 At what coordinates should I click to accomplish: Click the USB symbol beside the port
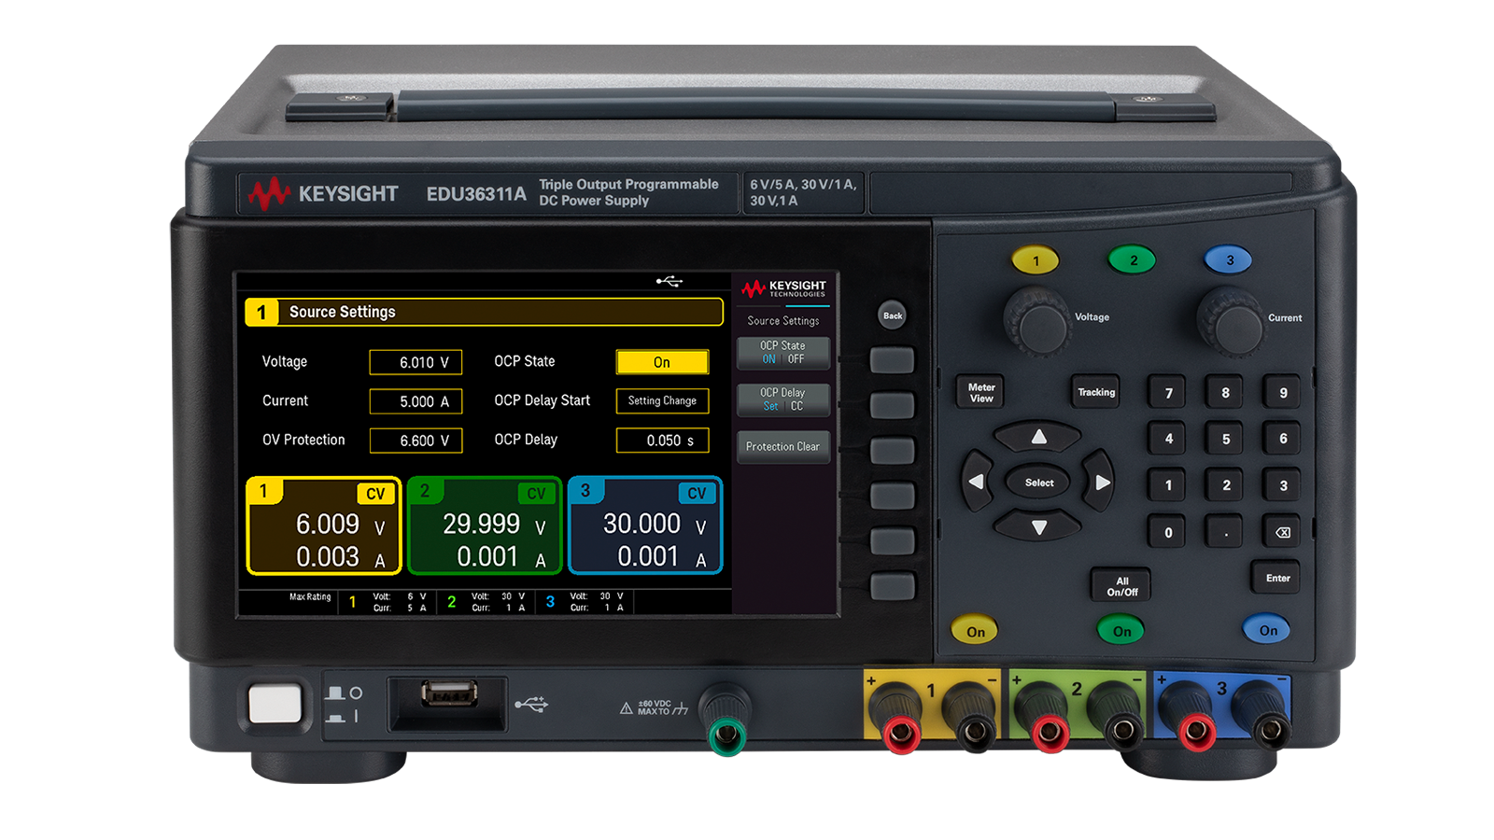point(531,705)
